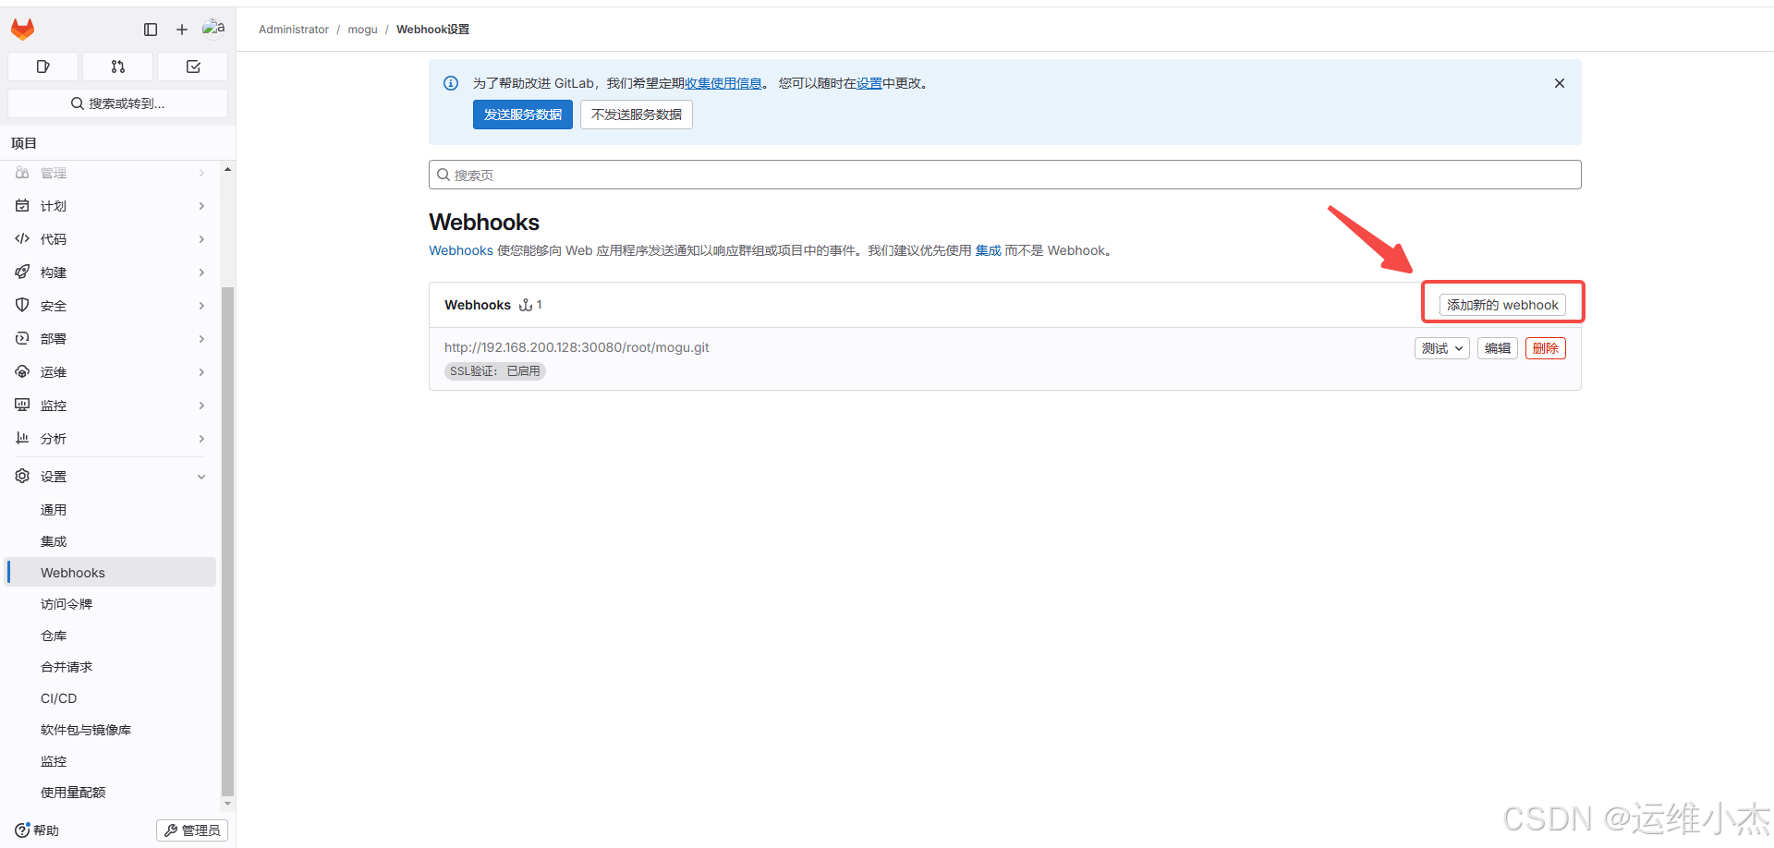Open the to-do list icon button
The width and height of the screenshot is (1774, 848).
pyautogui.click(x=193, y=67)
